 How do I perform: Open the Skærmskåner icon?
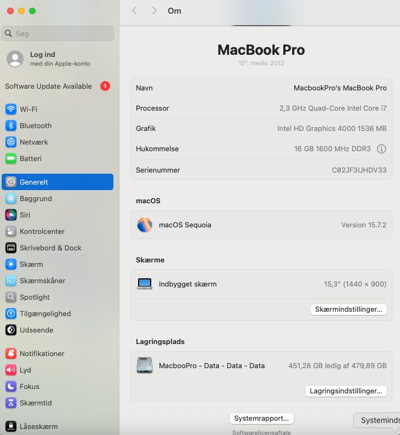point(11,281)
